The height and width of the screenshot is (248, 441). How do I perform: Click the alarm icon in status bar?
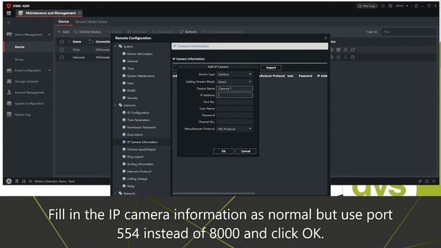(x=9, y=181)
